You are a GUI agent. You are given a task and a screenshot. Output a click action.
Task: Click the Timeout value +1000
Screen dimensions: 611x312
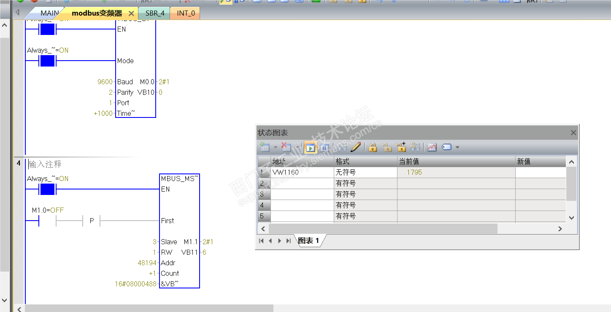click(x=103, y=113)
